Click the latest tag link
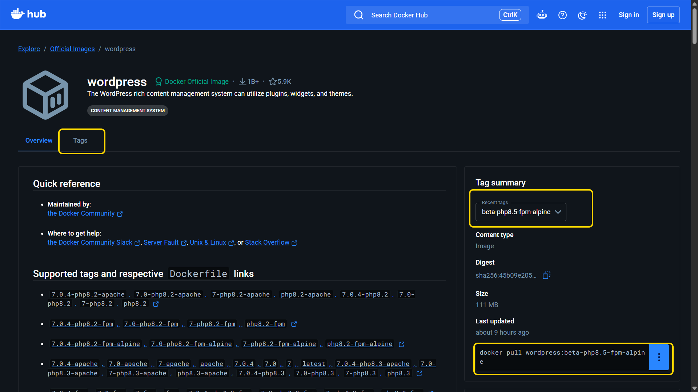 coord(314,364)
